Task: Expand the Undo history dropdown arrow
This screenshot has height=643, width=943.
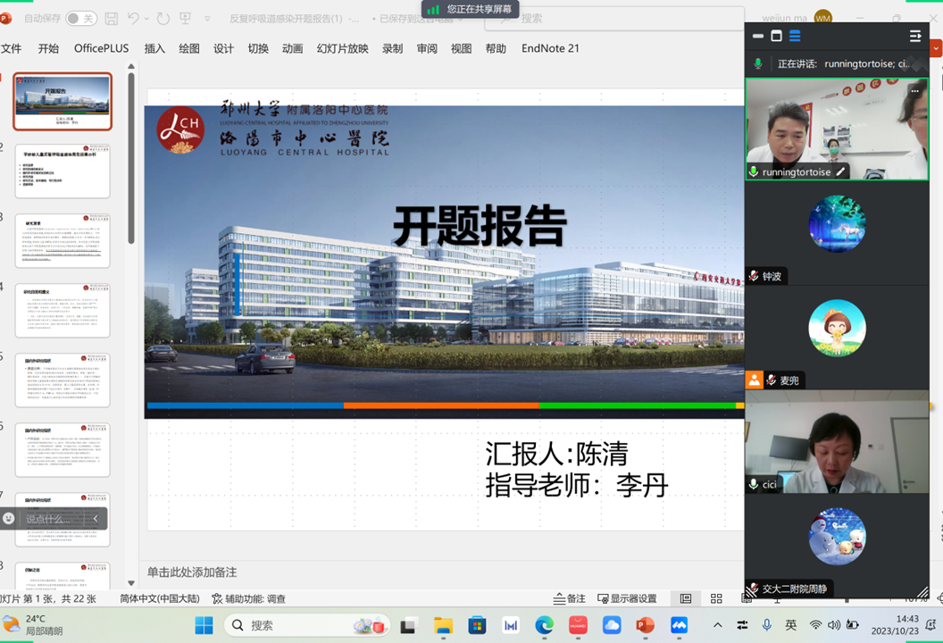Action: [x=146, y=18]
